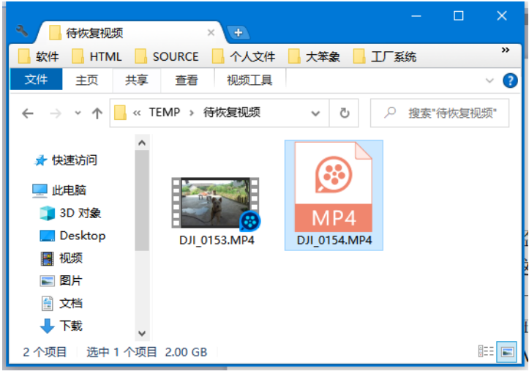Viewport: 529px width, 374px height.
Task: Go forward with the right arrow
Action: point(56,113)
